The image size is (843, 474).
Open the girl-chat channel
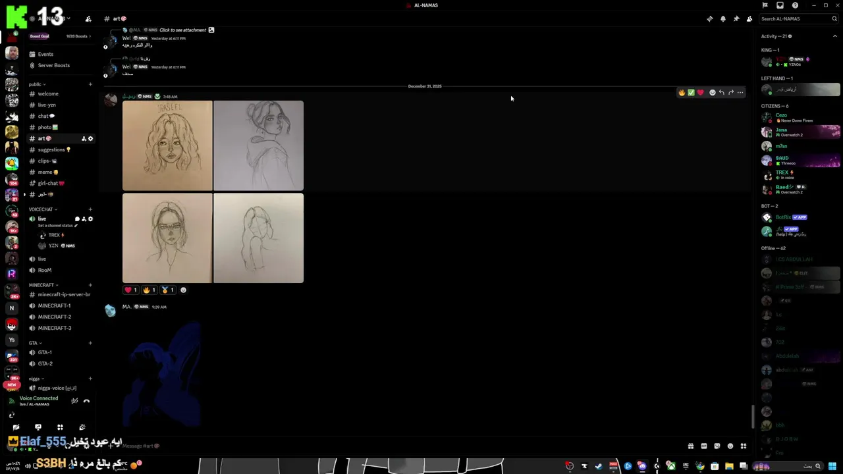59,183
